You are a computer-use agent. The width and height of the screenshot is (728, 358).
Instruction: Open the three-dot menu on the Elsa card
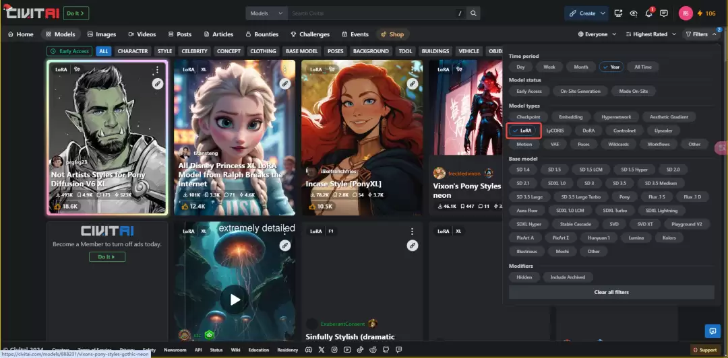284,69
